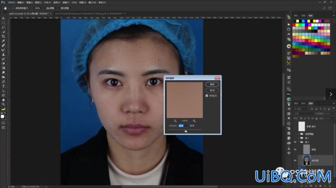336x188 pixels.
Task: Click the delete layer trash icon
Action: 330,186
